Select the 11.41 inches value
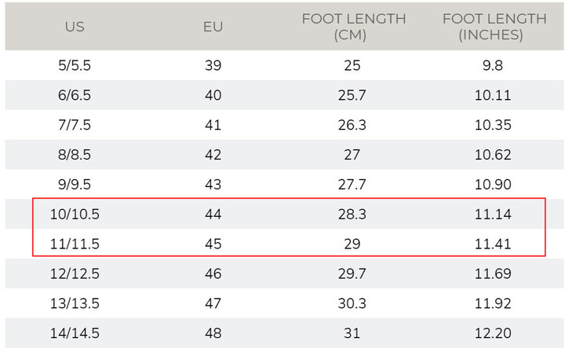Screen dimensions: 565x349 click(493, 244)
